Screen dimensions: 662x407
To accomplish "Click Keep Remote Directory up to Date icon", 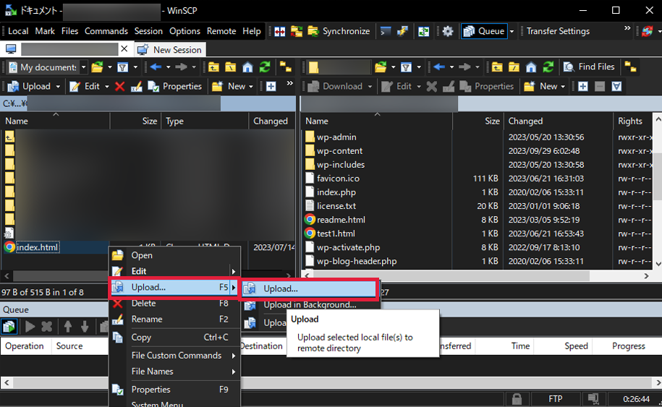I will tap(423, 31).
